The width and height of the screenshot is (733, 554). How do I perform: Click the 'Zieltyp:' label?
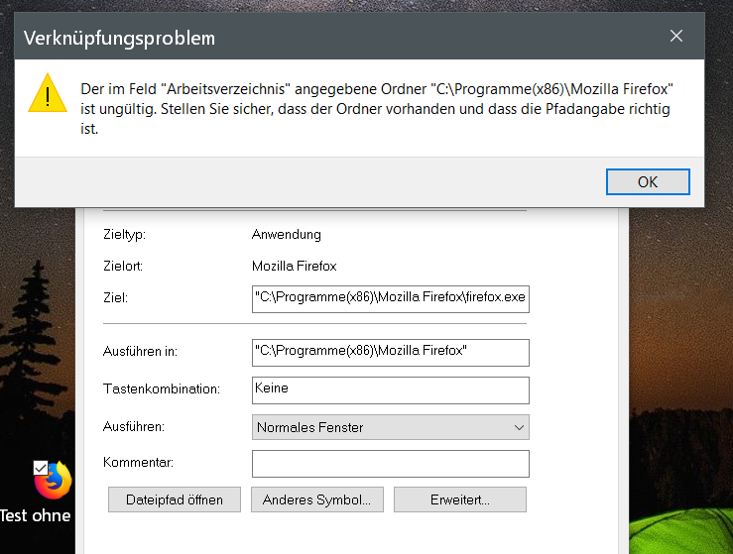click(124, 234)
